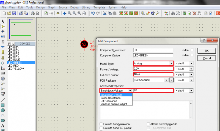Click the Save design toolbar icon
220x131 pixels.
tap(14, 13)
